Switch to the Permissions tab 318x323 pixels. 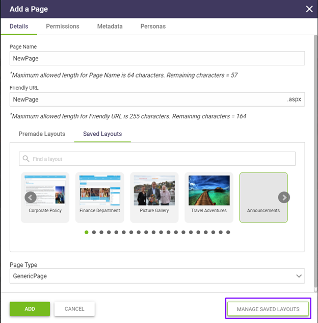[63, 27]
